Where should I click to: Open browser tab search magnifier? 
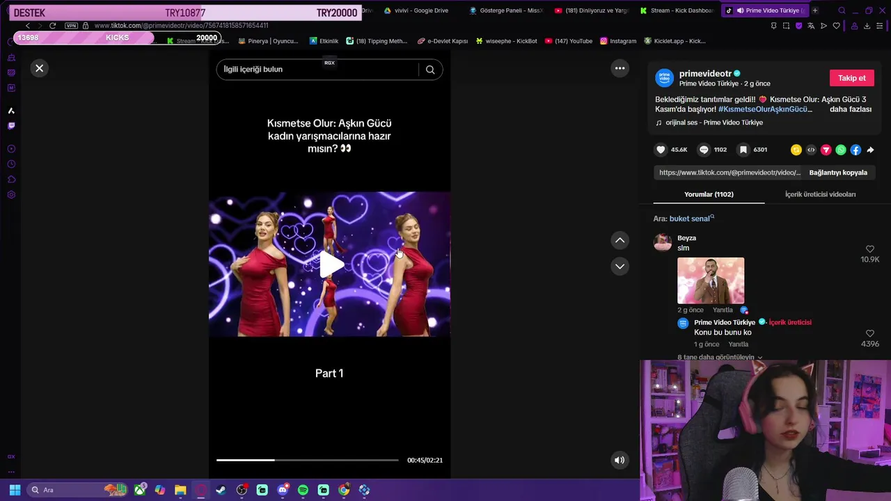(842, 10)
